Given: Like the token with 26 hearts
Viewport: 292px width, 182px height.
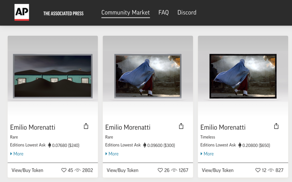Looking at the screenshot, I should (x=160, y=170).
